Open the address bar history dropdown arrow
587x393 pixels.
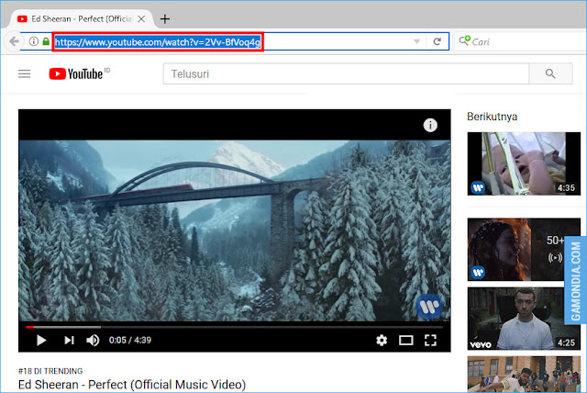click(416, 41)
